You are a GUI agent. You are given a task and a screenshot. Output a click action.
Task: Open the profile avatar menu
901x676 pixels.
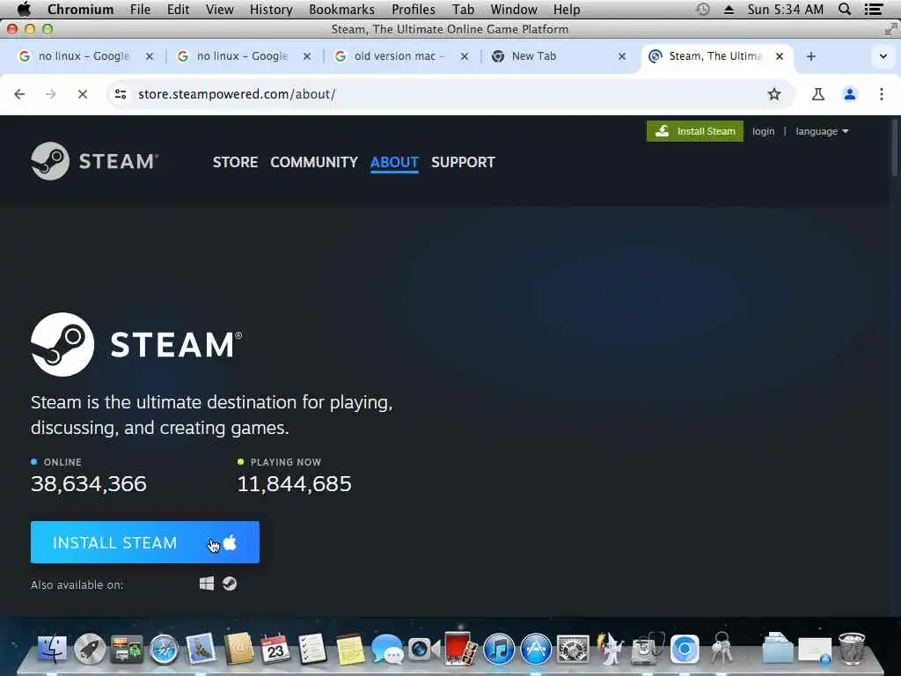coord(850,93)
